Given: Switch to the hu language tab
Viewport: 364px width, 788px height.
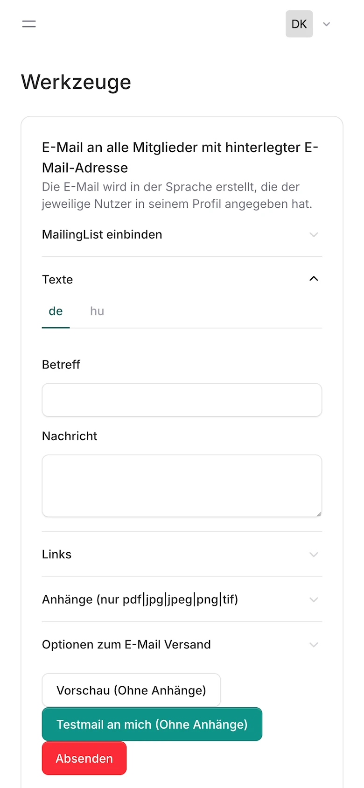Looking at the screenshot, I should click(x=97, y=311).
